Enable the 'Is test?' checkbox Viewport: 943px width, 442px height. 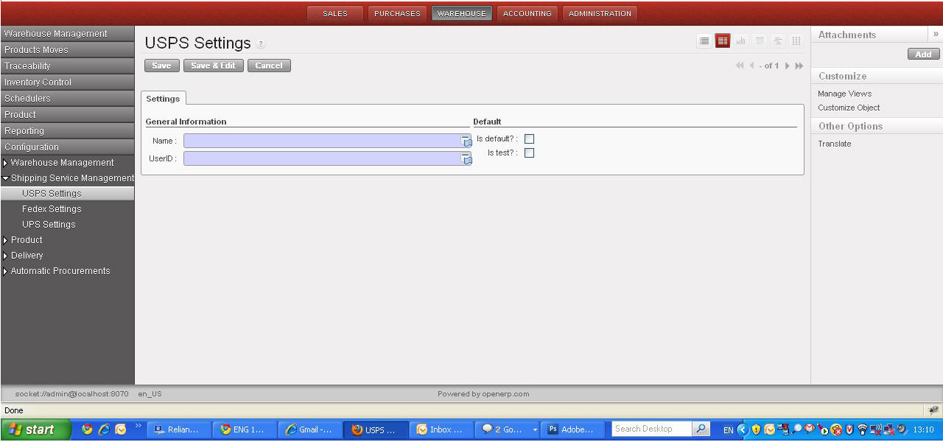pyautogui.click(x=529, y=153)
